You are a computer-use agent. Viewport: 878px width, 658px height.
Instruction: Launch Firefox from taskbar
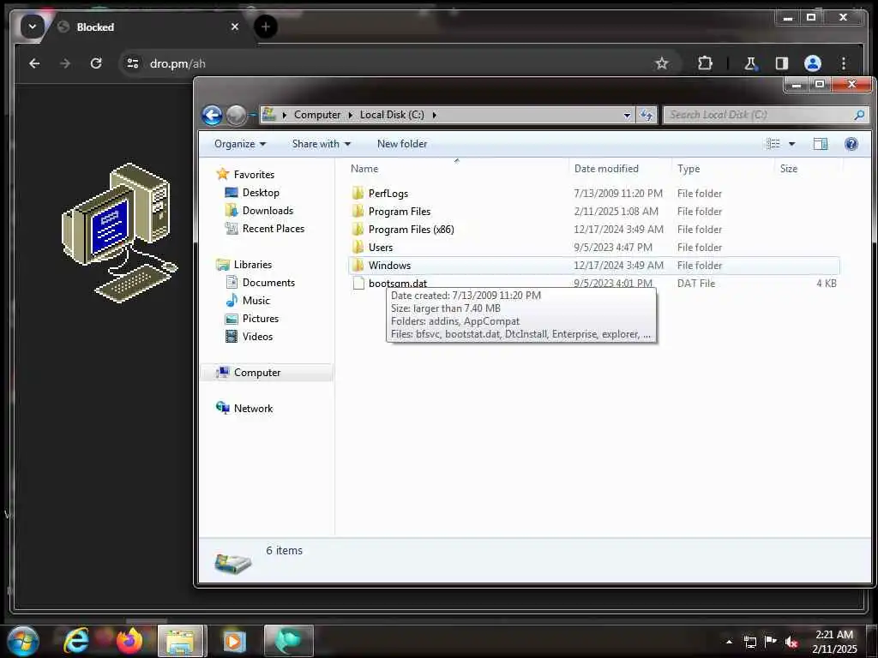click(129, 641)
